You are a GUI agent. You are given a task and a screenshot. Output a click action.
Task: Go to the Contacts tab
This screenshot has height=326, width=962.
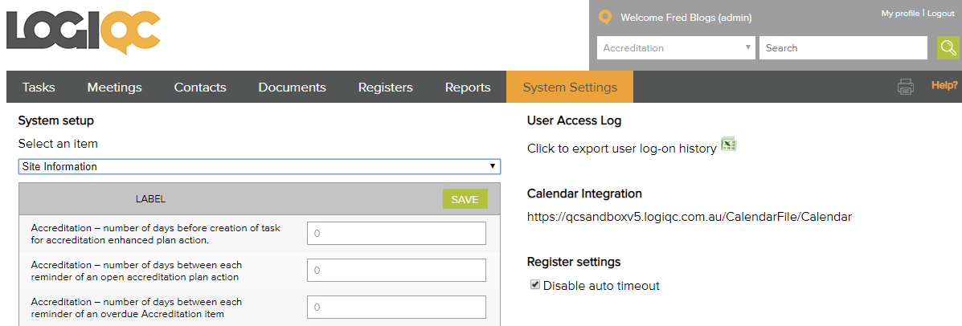coord(200,88)
